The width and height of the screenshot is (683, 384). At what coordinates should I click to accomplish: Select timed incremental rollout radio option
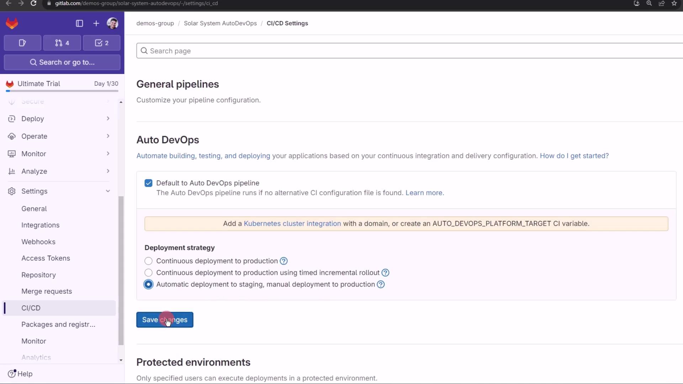pyautogui.click(x=148, y=273)
